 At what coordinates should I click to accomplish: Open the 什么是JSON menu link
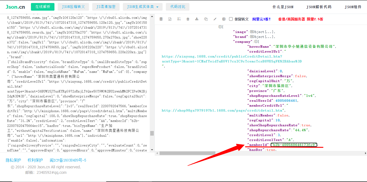(x=283, y=7)
